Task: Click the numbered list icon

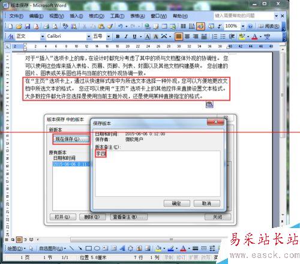Action: click(215, 37)
